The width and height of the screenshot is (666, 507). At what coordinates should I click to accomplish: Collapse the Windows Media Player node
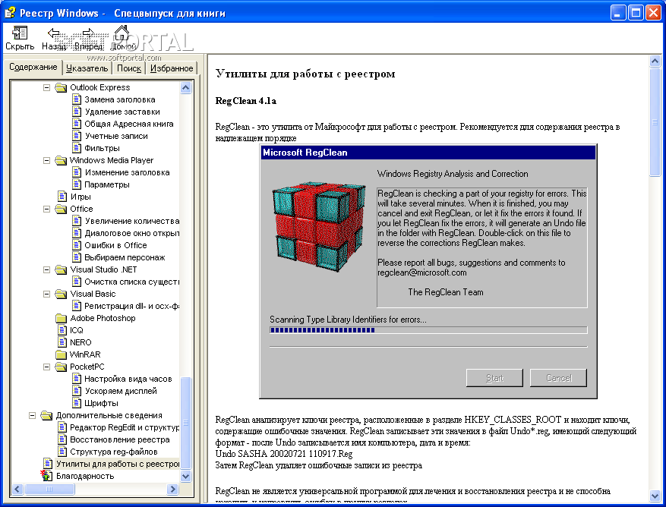47,160
